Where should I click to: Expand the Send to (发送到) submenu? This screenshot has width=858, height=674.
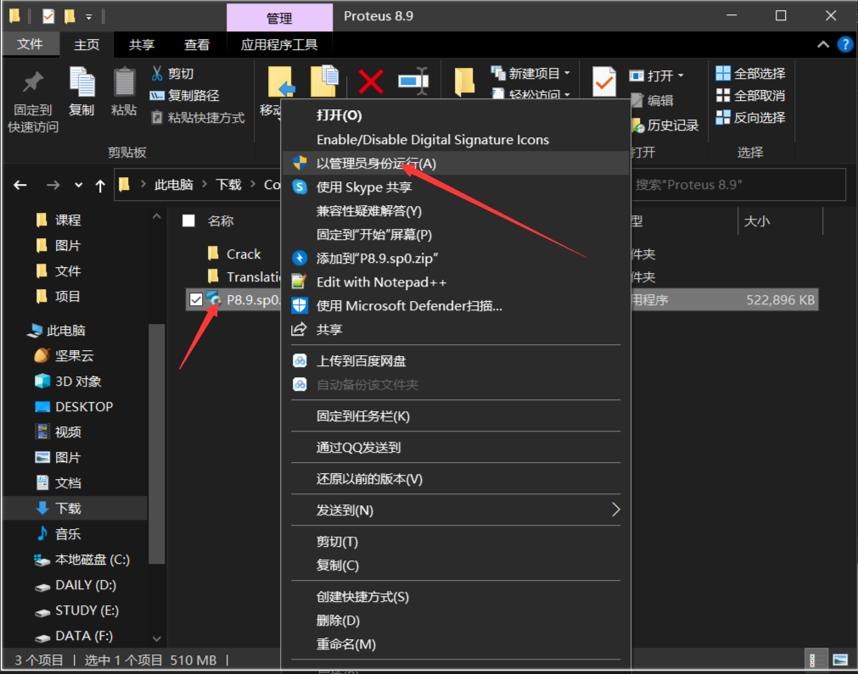(455, 510)
